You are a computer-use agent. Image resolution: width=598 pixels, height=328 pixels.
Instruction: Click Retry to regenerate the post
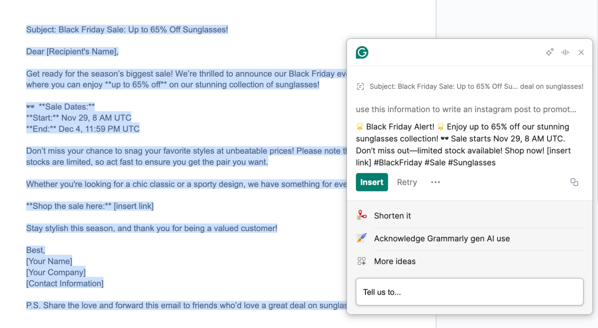(407, 182)
